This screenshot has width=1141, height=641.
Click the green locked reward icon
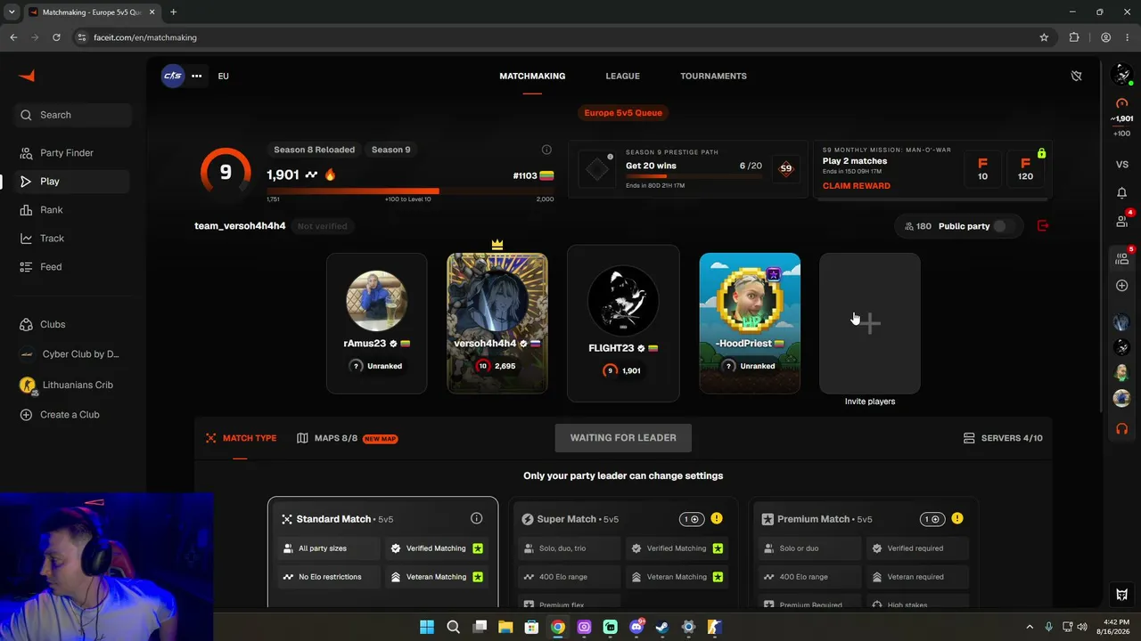pos(1041,153)
